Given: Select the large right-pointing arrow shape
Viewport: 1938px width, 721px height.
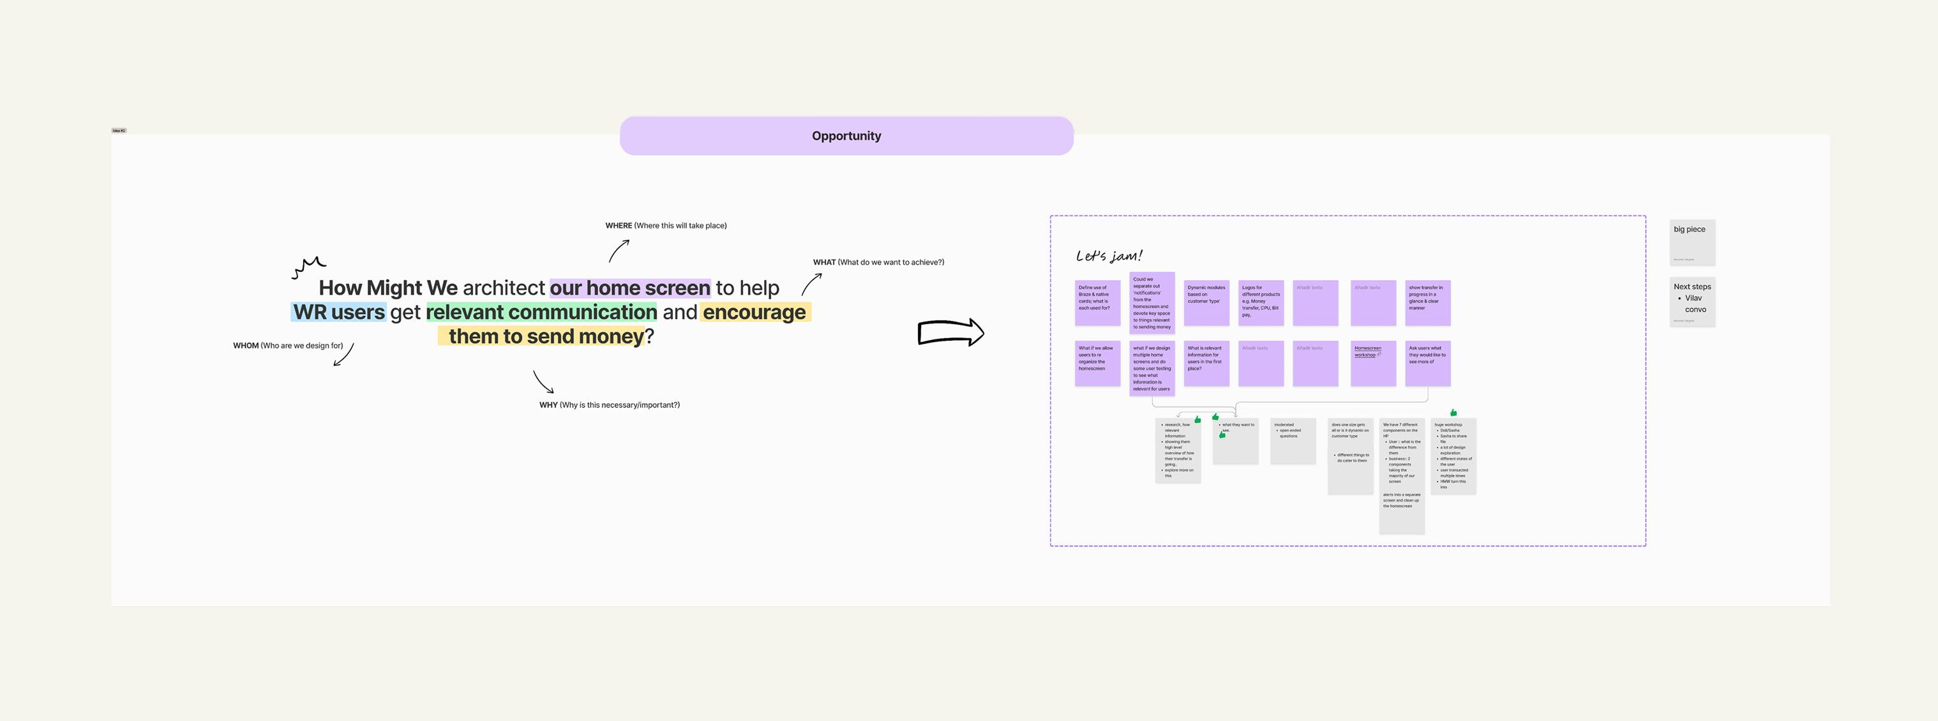Looking at the screenshot, I should [951, 332].
